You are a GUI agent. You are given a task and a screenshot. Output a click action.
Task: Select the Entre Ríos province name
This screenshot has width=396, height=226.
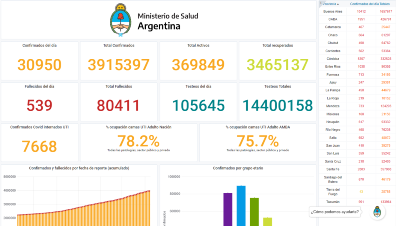tap(333, 66)
